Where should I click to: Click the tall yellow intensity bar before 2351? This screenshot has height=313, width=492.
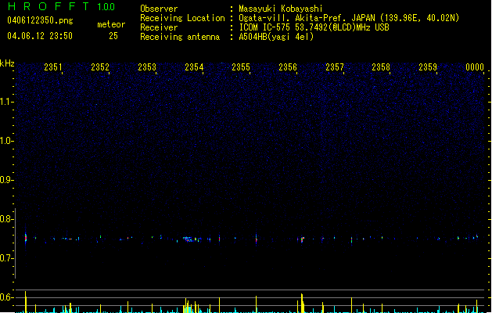[x=26, y=302]
